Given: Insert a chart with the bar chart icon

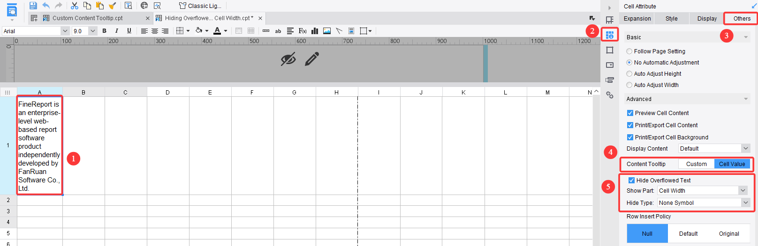Looking at the screenshot, I should tap(315, 31).
